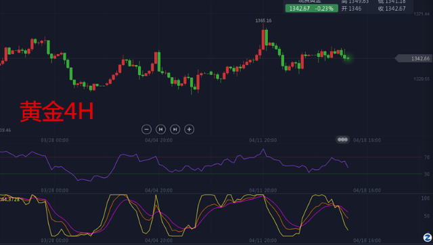Open the three-dot options pill near 04/18 16:00
433x245 pixels.
[343, 140]
